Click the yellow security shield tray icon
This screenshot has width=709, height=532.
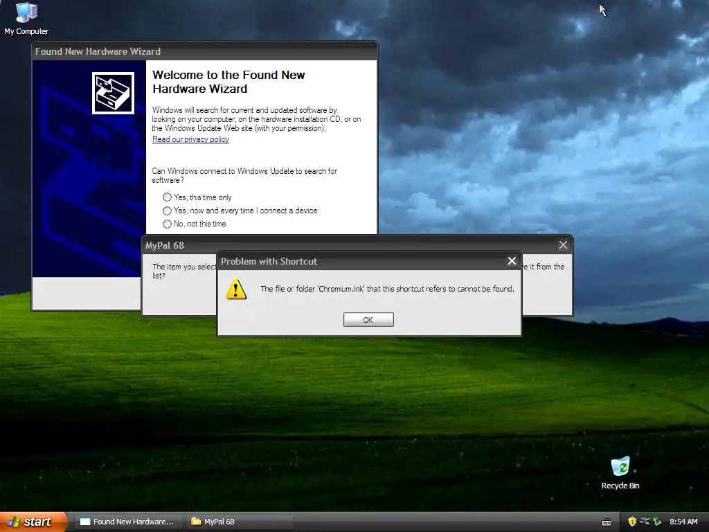pos(632,522)
